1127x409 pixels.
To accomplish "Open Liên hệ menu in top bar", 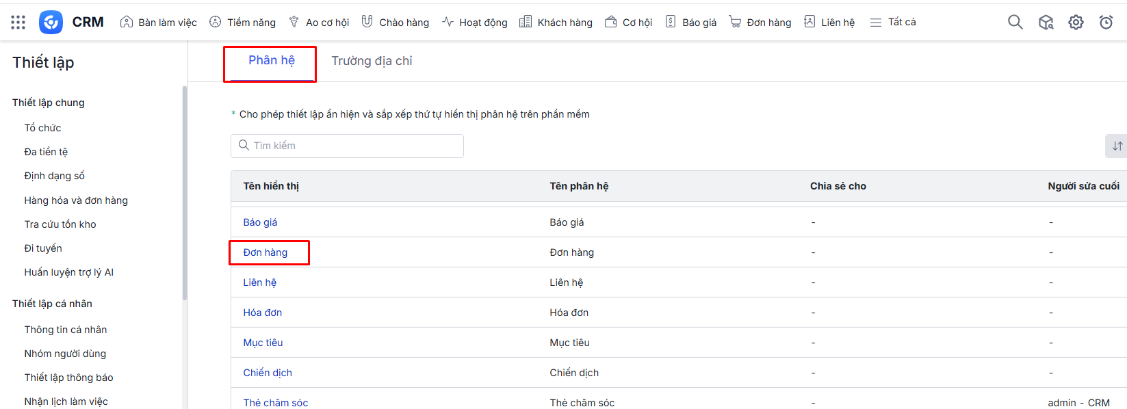I will click(x=829, y=23).
